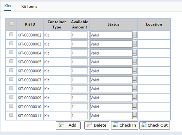Select the Kits tab
This screenshot has width=182, height=135.
[x=8, y=6]
